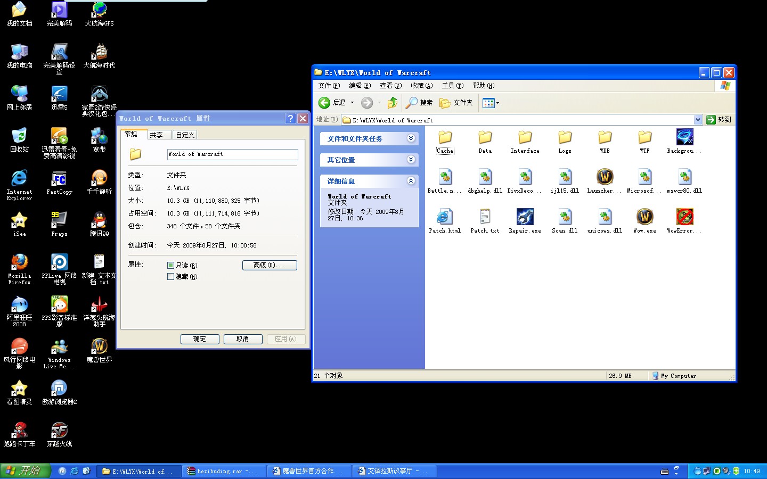Select the Interface folder icon
The image size is (767, 479).
point(525,137)
